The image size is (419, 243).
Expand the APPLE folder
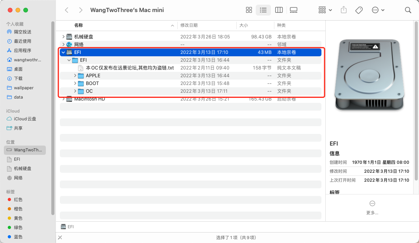click(x=75, y=75)
